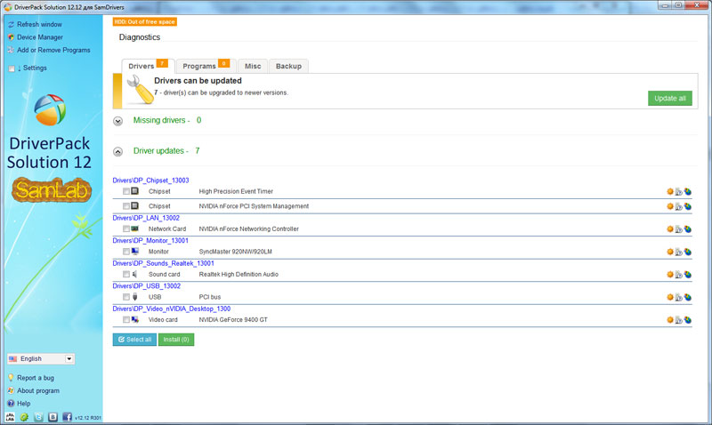This screenshot has height=425, width=712.
Task: Toggle the Settings checkbox in sidebar
Action: tap(12, 68)
